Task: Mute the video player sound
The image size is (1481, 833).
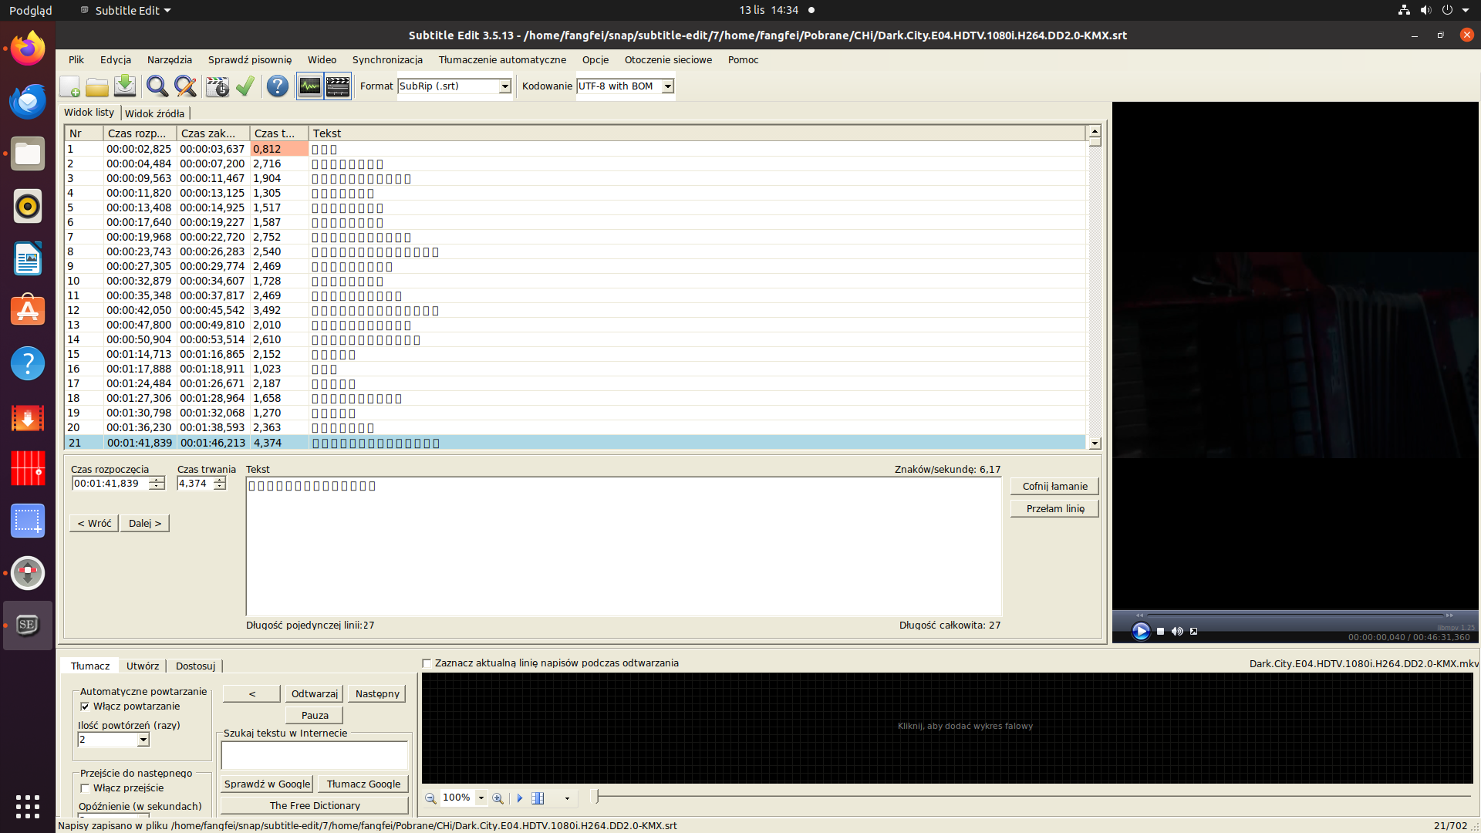Action: click(x=1177, y=631)
